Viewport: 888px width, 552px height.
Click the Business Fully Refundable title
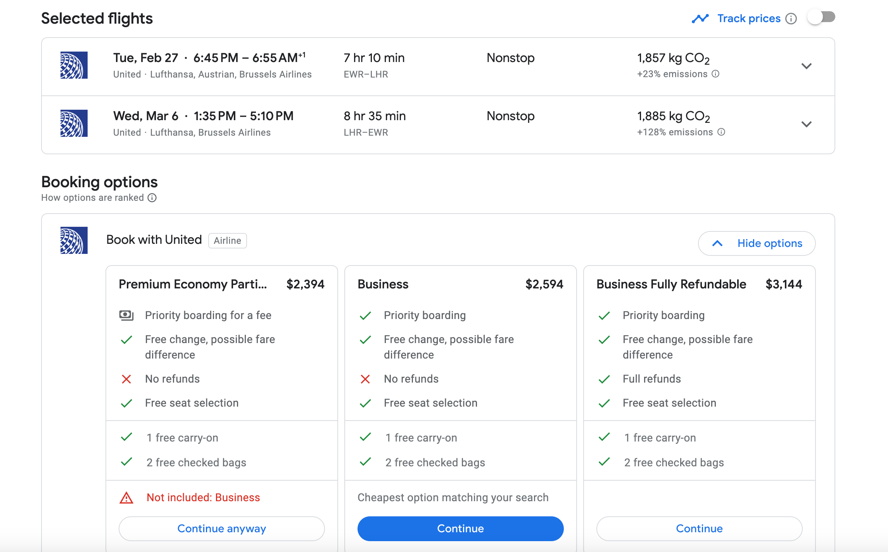pos(671,284)
